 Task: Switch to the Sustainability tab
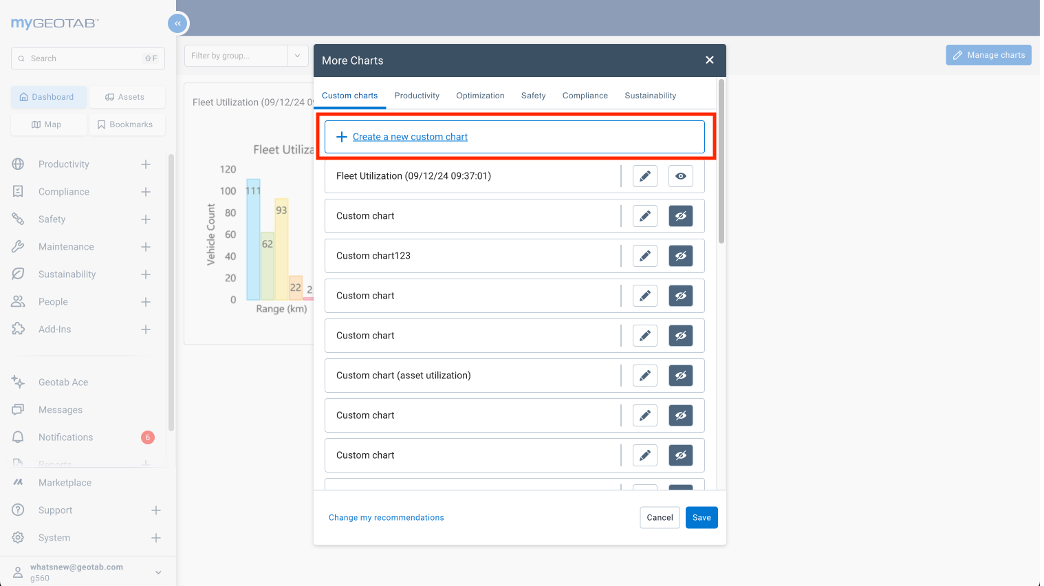coord(649,96)
